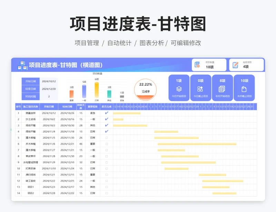Click the 时间间隔 value 2
Image resolution: width=276 pixels, height=212 pixels.
pos(49,96)
